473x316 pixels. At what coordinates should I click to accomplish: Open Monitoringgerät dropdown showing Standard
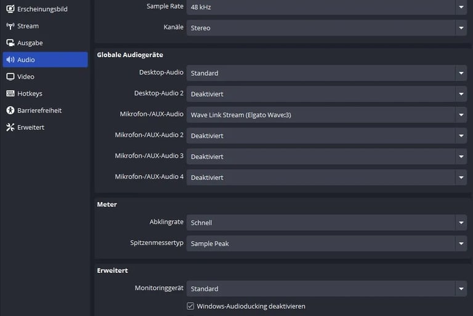pos(326,288)
